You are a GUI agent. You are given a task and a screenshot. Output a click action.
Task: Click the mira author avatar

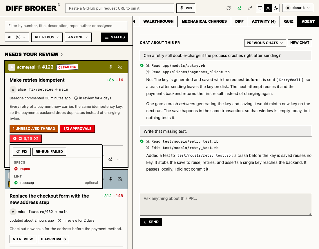click(13, 212)
